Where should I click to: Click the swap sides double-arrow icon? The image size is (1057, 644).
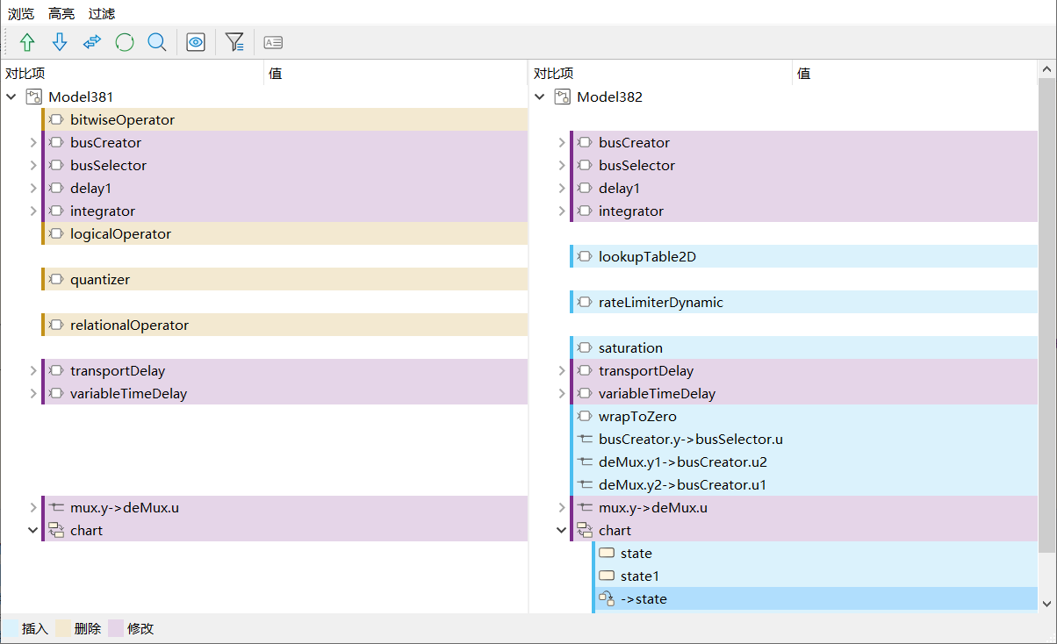tap(92, 42)
